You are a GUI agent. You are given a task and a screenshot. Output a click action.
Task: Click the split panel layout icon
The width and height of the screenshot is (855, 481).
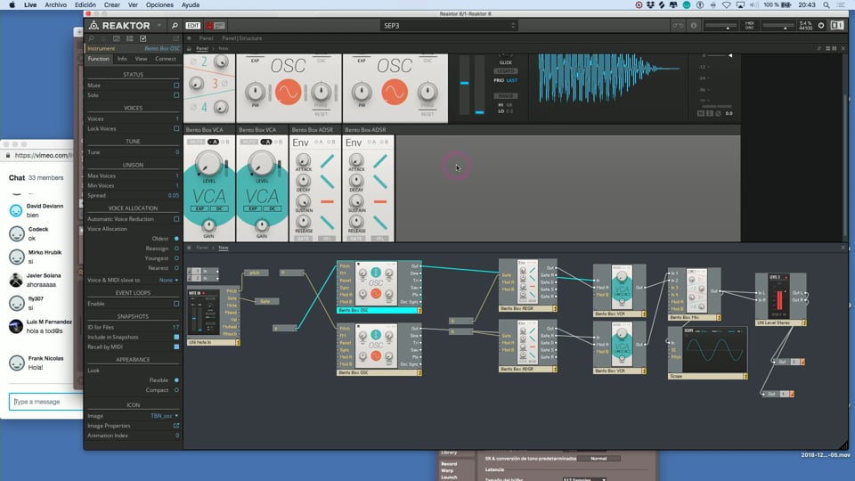pos(837,26)
